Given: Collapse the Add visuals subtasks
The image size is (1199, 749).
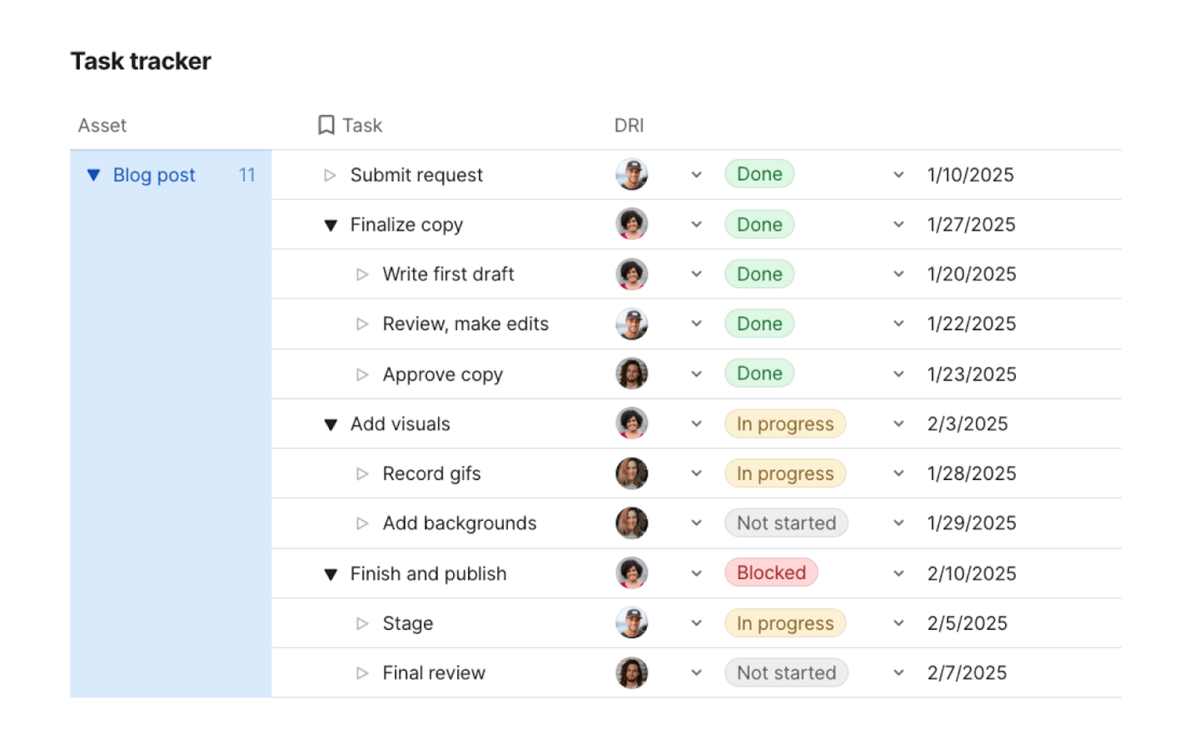Looking at the screenshot, I should 330,425.
